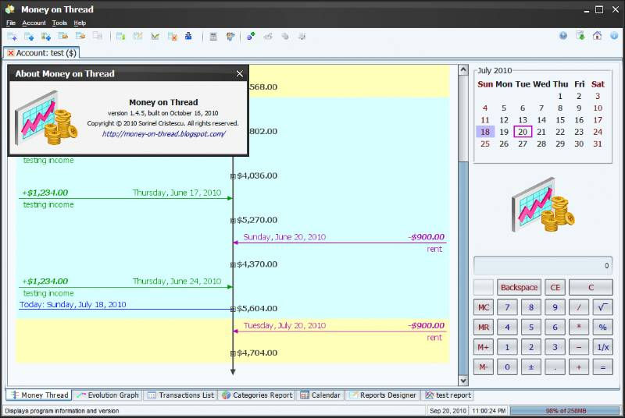This screenshot has width=625, height=418.
Task: Click calculator digit 7
Action: pos(507,307)
